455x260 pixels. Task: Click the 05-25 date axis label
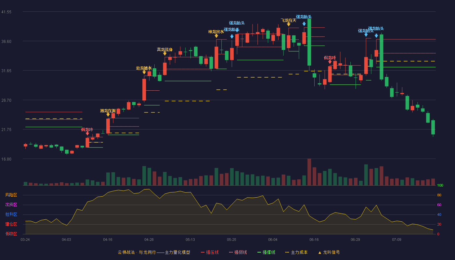pos(231,240)
